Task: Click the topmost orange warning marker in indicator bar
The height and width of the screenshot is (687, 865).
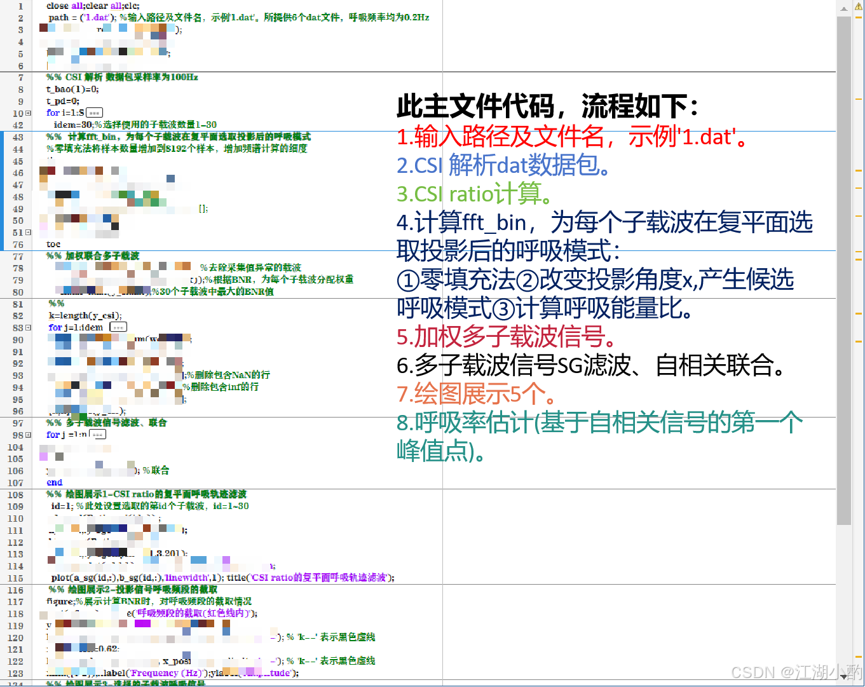Action: [x=860, y=17]
